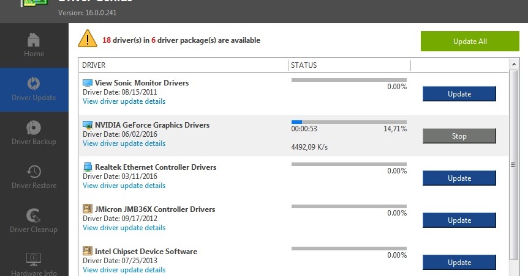The width and height of the screenshot is (528, 276).
Task: Select the Driver Cleanup menu label
Action: (34, 230)
